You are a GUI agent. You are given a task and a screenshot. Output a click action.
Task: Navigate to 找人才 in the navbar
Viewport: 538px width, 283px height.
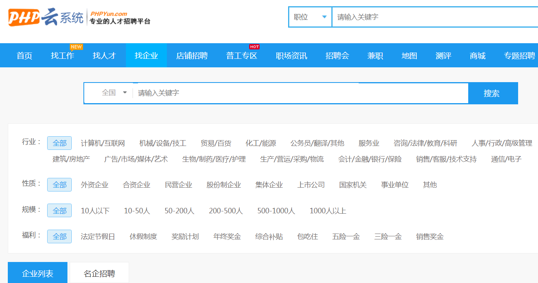(104, 55)
